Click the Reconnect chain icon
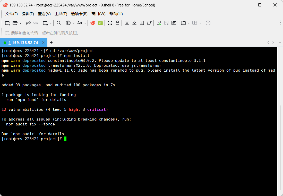 point(36,23)
